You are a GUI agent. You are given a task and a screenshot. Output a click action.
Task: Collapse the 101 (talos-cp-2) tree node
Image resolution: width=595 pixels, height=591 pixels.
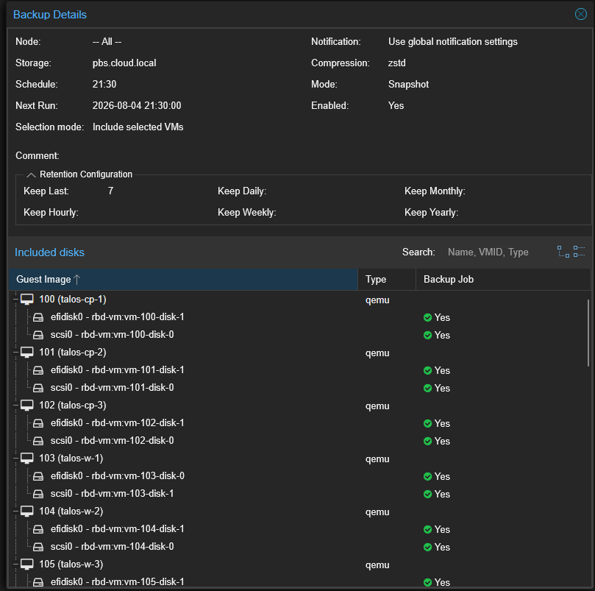(16, 353)
